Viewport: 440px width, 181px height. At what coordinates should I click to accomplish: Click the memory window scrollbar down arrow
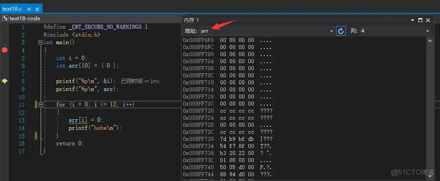tap(430, 176)
